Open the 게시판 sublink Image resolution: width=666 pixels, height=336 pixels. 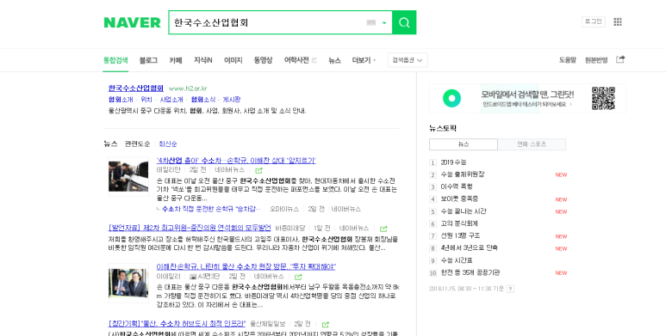point(232,100)
